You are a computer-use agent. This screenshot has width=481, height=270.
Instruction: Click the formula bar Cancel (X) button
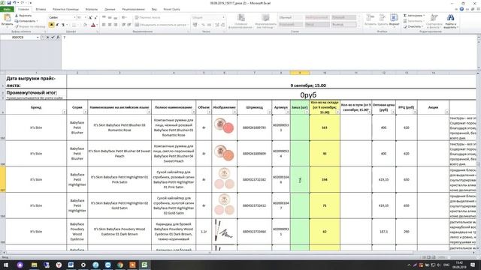pyautogui.click(x=47, y=37)
